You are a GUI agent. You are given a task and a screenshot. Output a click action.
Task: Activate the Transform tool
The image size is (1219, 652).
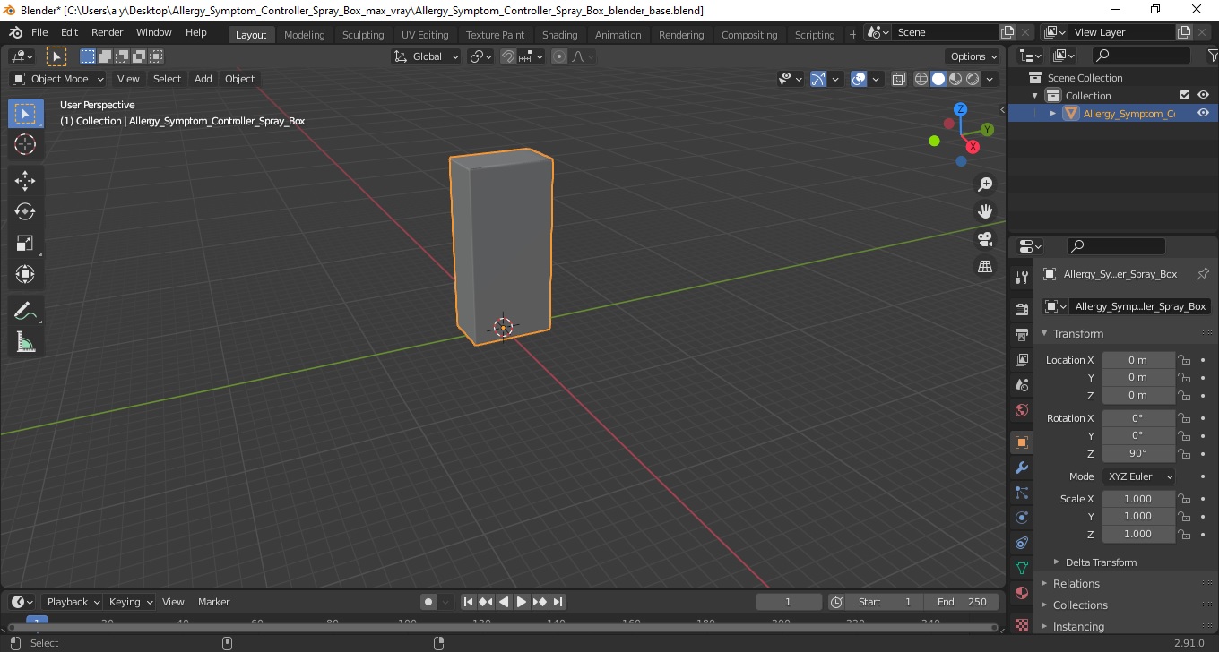pos(25,274)
